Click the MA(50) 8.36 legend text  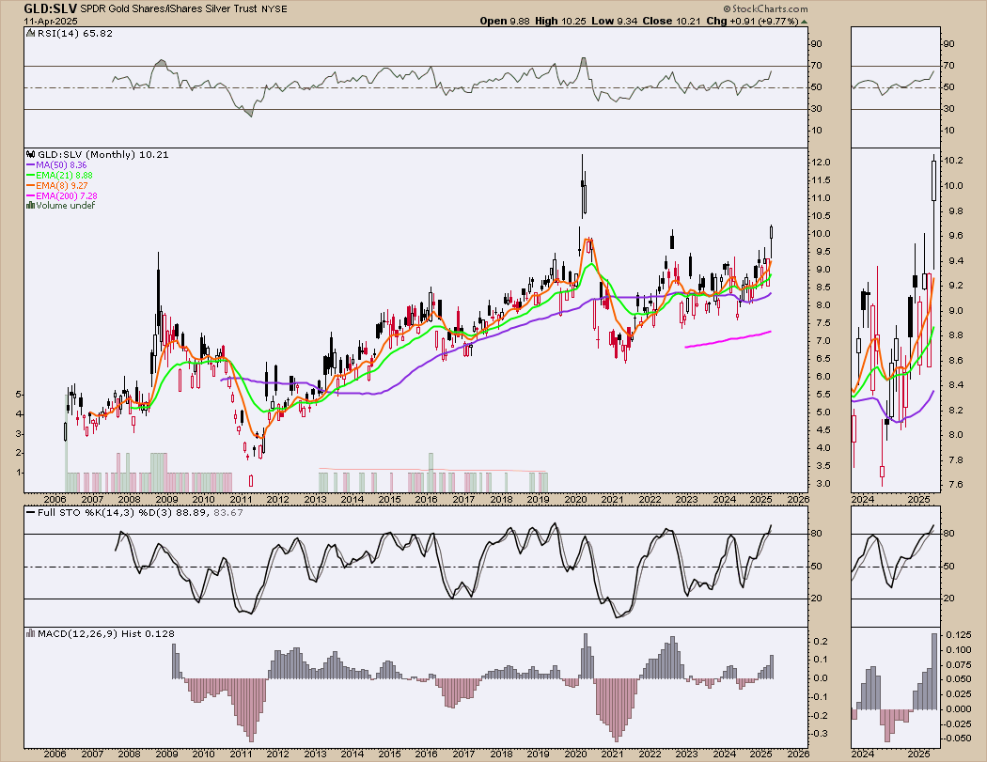(x=61, y=164)
